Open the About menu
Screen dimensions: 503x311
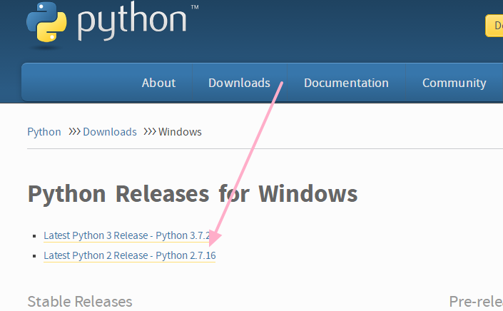point(158,83)
